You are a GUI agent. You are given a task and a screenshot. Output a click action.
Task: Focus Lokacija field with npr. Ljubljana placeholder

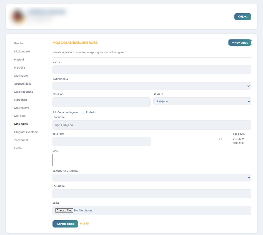coord(152,125)
